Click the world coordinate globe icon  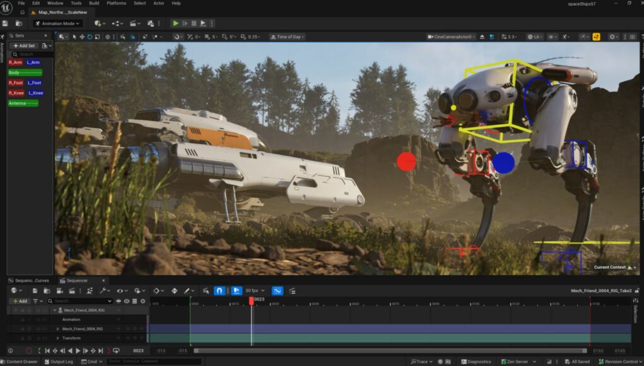(x=108, y=37)
